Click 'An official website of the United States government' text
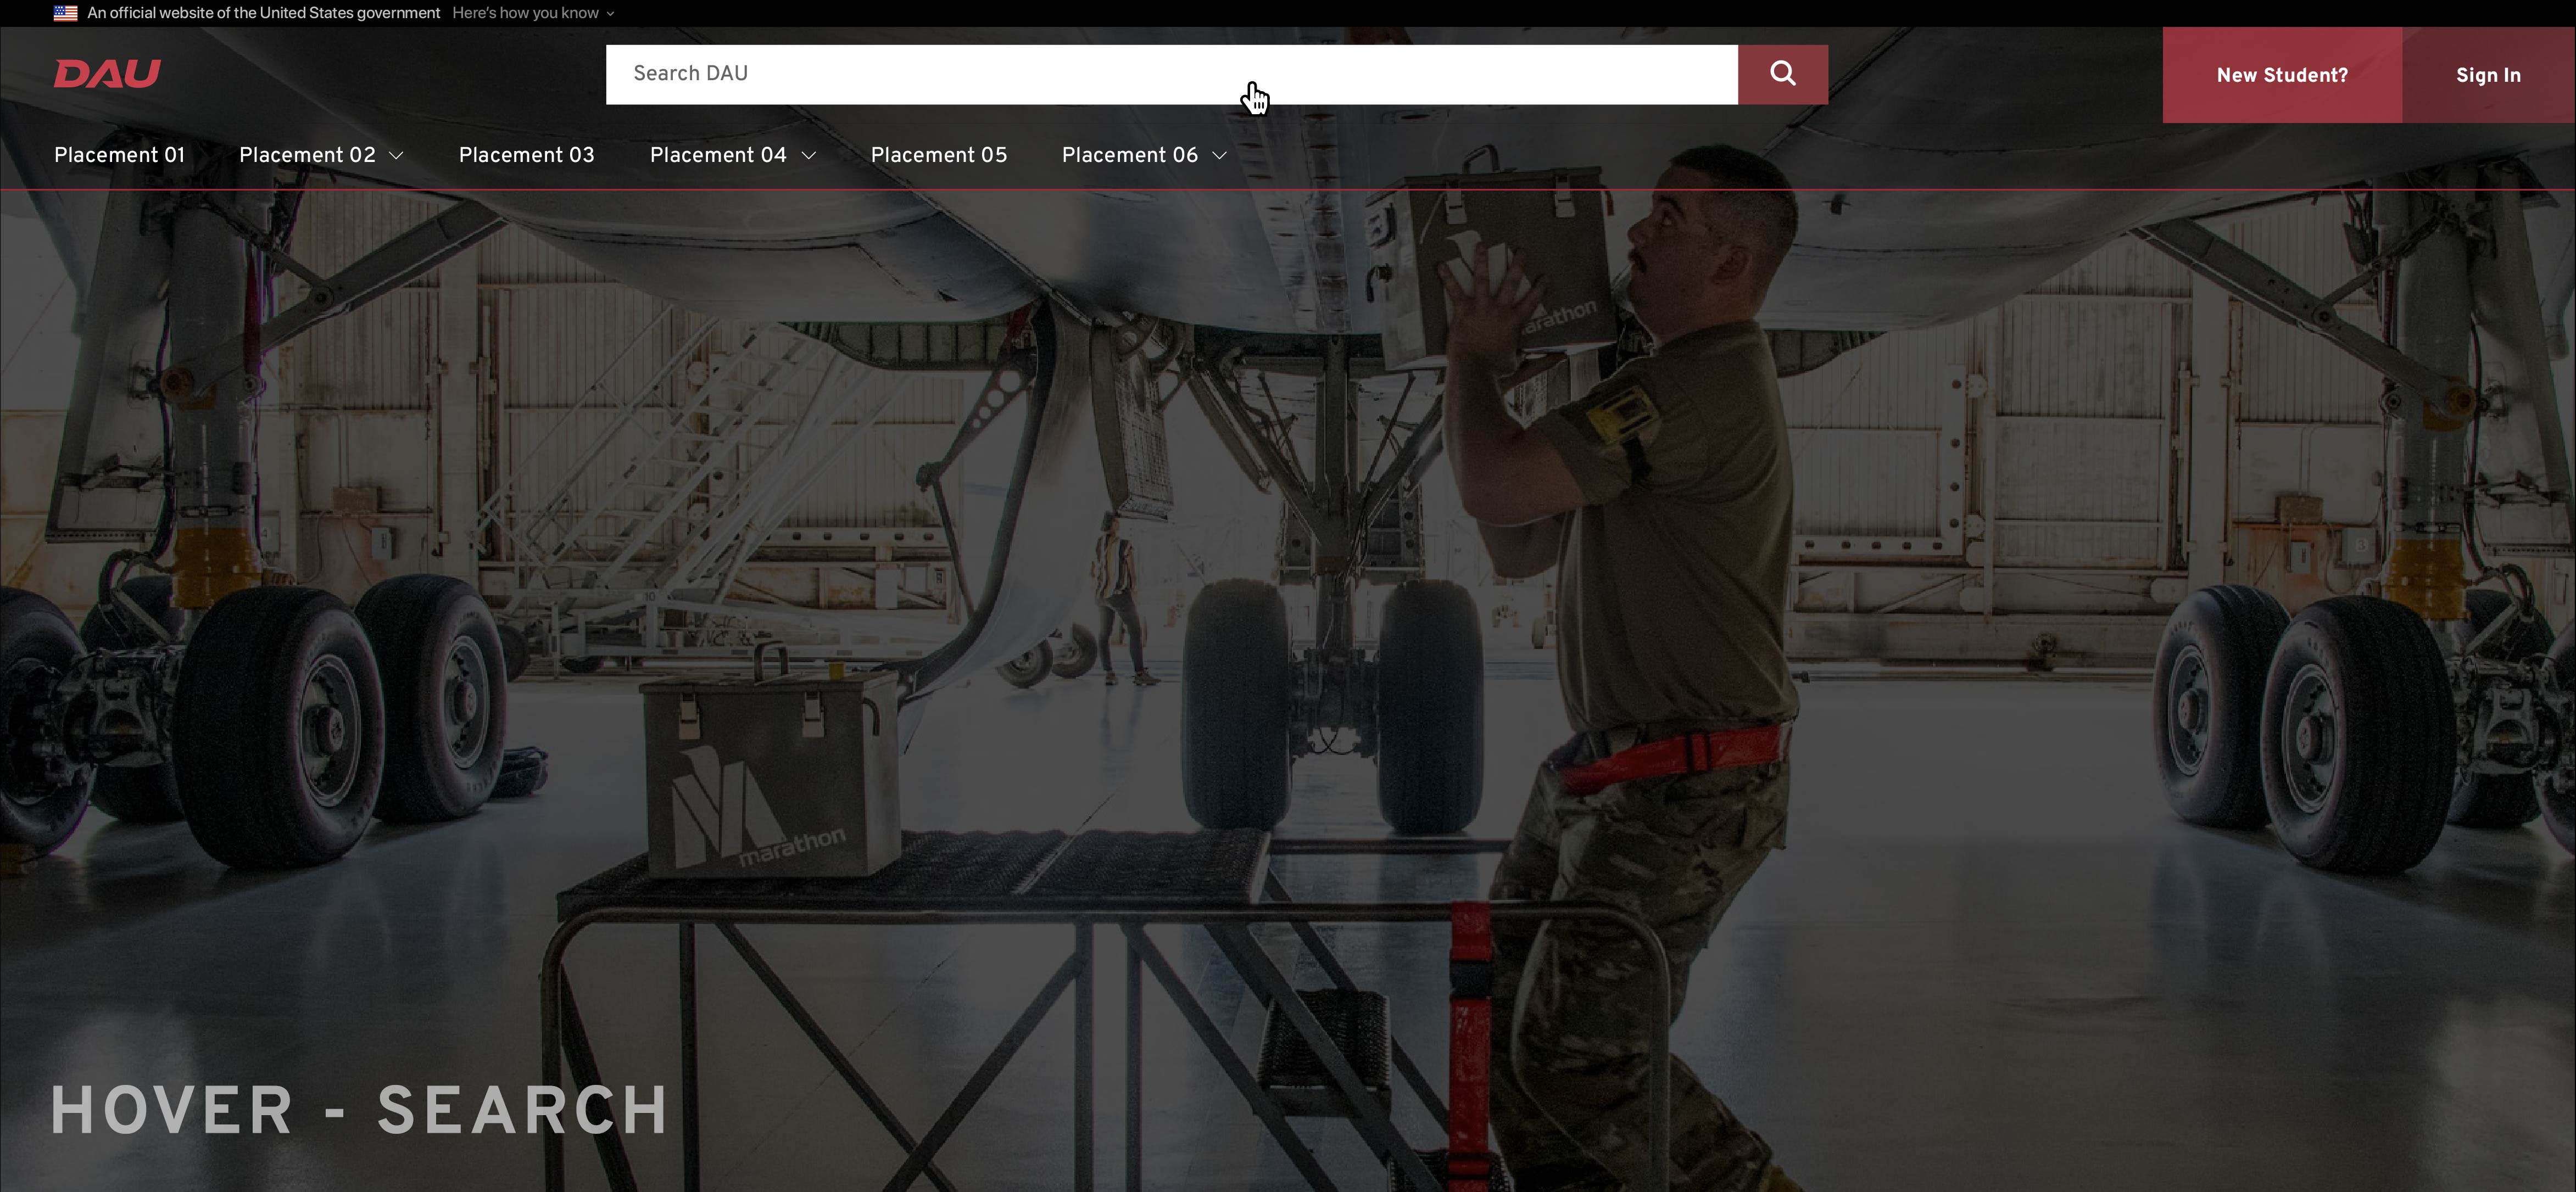The image size is (2576, 1192). point(264,13)
